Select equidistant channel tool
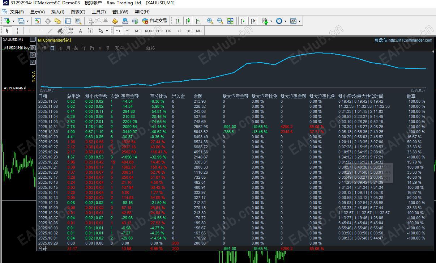Viewport: 436px width, 263px height. [x=60, y=31]
